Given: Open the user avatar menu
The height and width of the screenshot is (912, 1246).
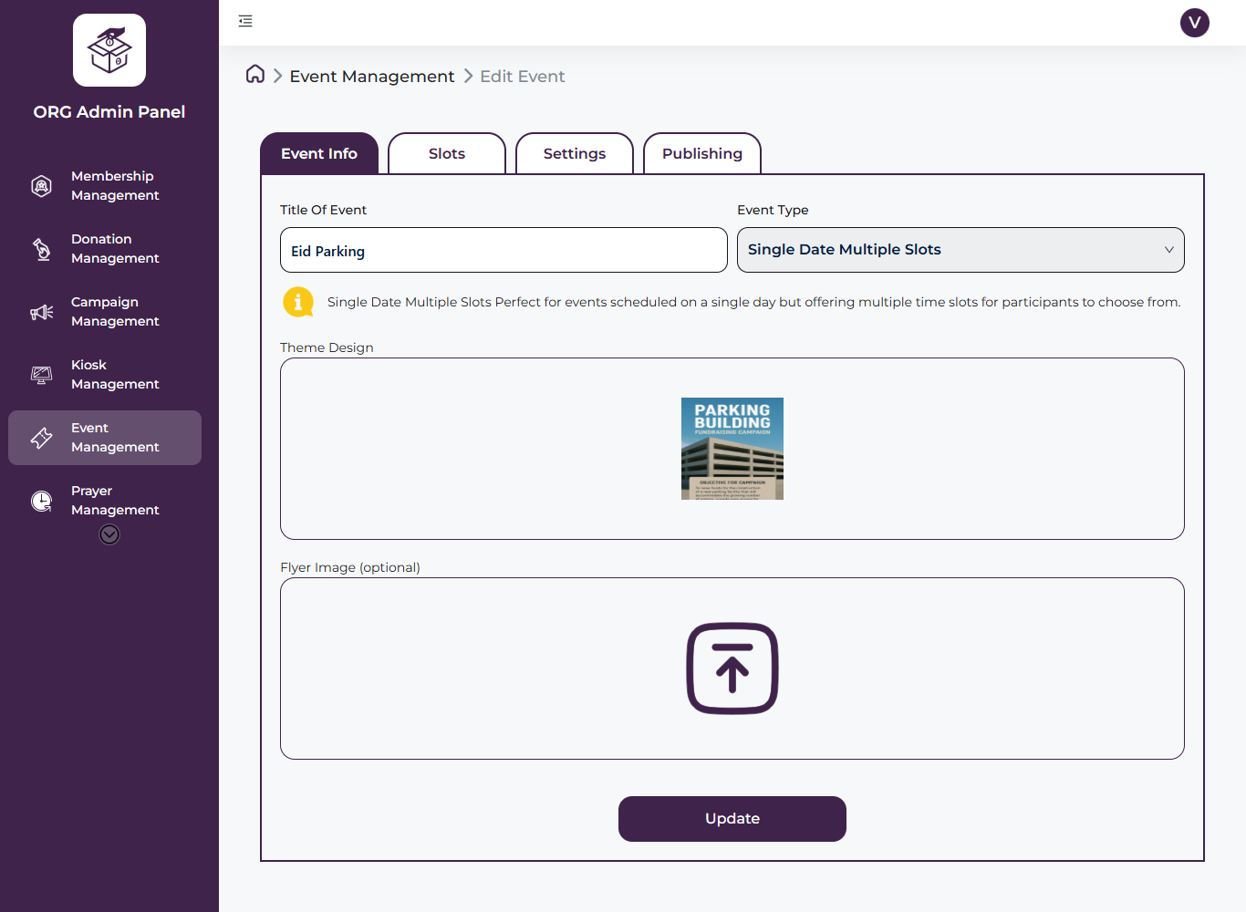Looking at the screenshot, I should tap(1195, 22).
